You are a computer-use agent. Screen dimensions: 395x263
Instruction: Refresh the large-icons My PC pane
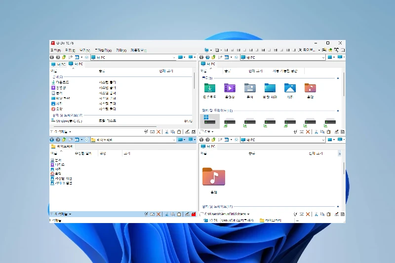236,57
